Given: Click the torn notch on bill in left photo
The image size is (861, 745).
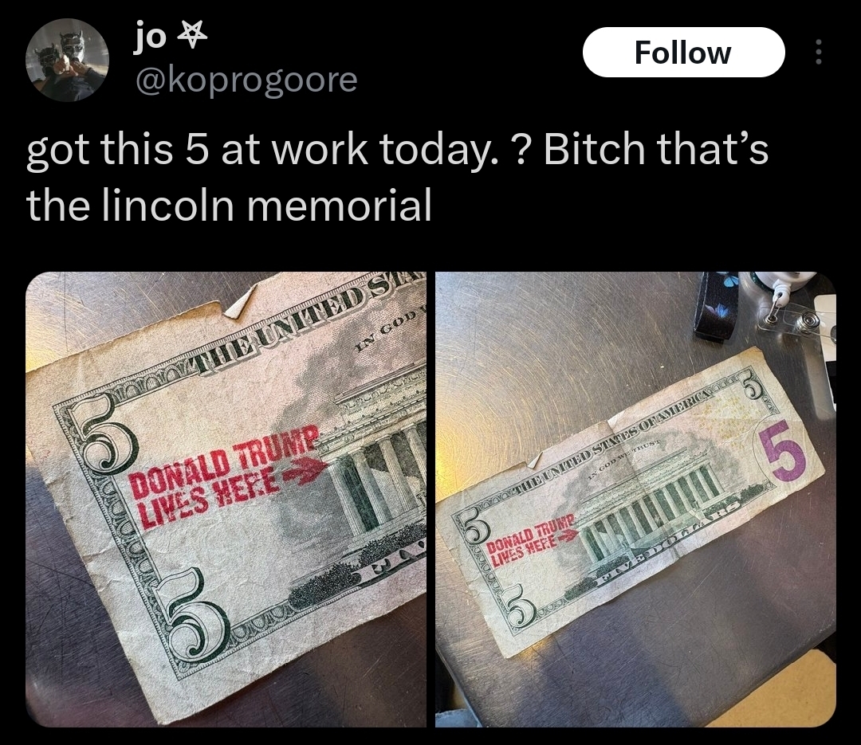Looking at the screenshot, I should pyautogui.click(x=241, y=304).
